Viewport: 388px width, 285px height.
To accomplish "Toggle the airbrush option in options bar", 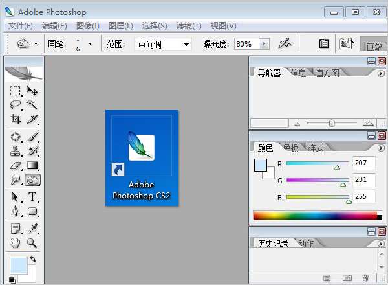I will coord(285,44).
